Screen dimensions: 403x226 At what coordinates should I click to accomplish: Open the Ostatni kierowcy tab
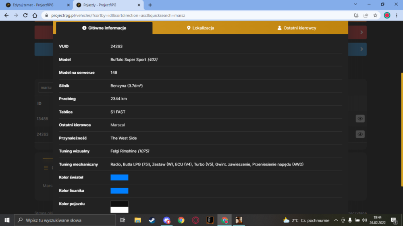[297, 28]
